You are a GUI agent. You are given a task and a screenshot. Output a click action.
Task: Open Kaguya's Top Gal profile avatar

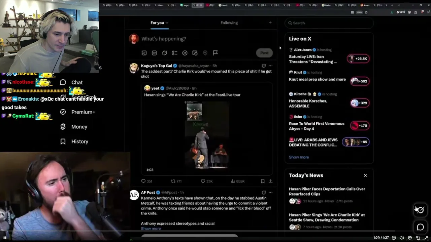click(x=134, y=68)
